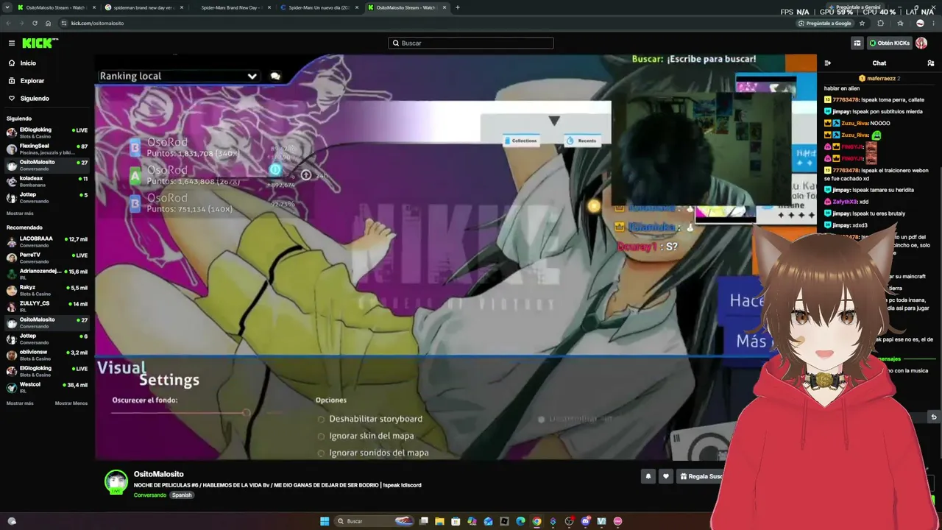942x530 pixels.
Task: Click the green KICK logo
Action: point(40,43)
